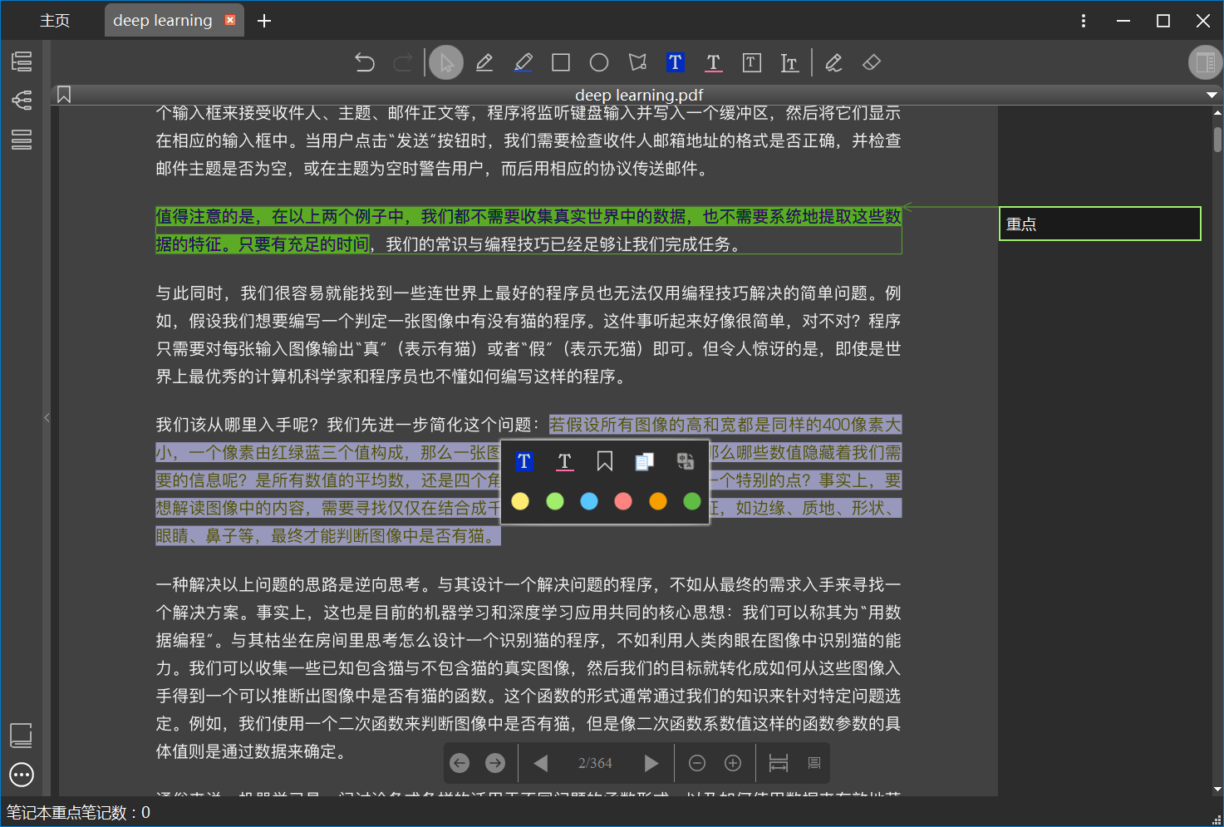Image resolution: width=1224 pixels, height=827 pixels.
Task: Open the three-dot overflow menu
Action: [x=1083, y=20]
